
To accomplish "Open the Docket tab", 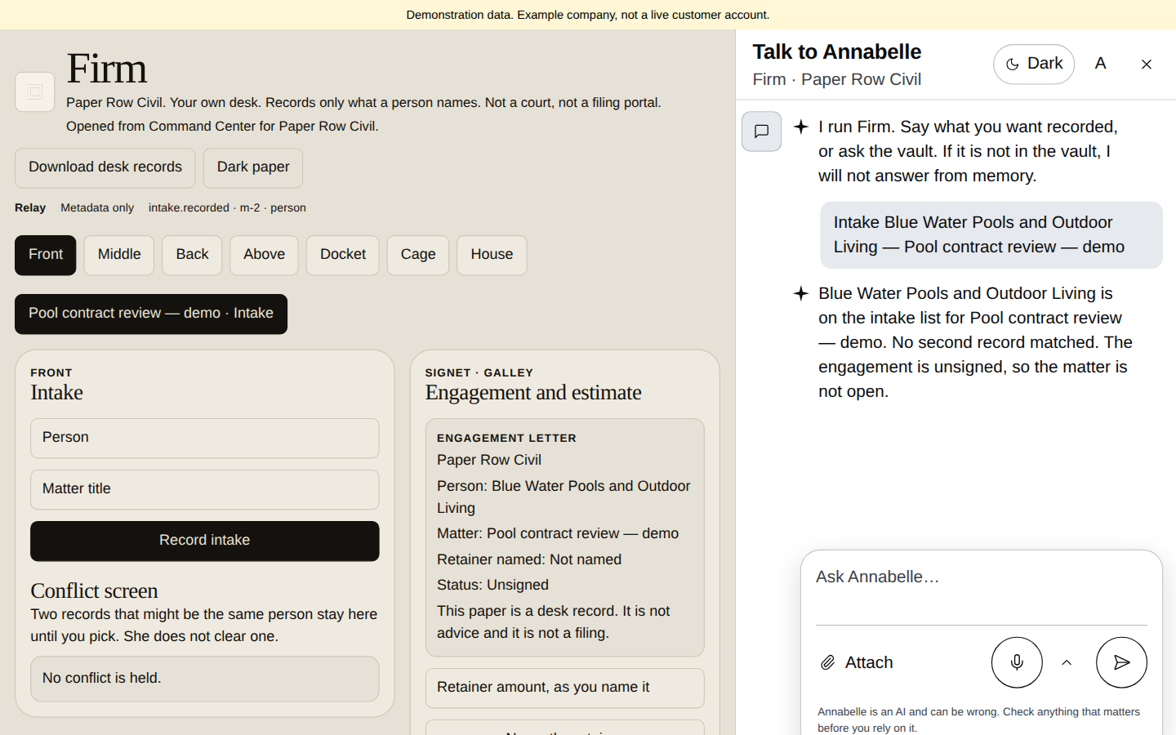I will pos(343,255).
